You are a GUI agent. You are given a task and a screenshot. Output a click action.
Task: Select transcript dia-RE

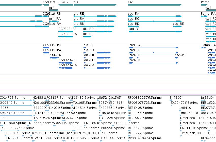79,14
